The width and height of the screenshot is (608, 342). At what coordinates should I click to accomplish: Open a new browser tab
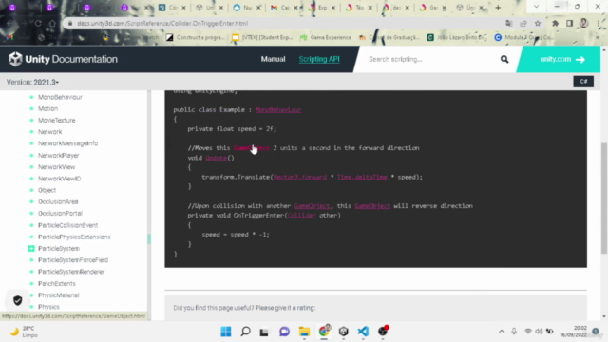point(498,8)
